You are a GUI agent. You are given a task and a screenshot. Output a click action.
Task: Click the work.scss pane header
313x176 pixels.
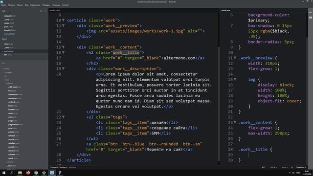(x=226, y=10)
